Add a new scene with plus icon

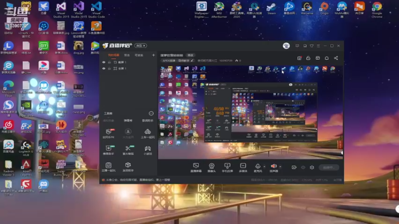click(153, 55)
